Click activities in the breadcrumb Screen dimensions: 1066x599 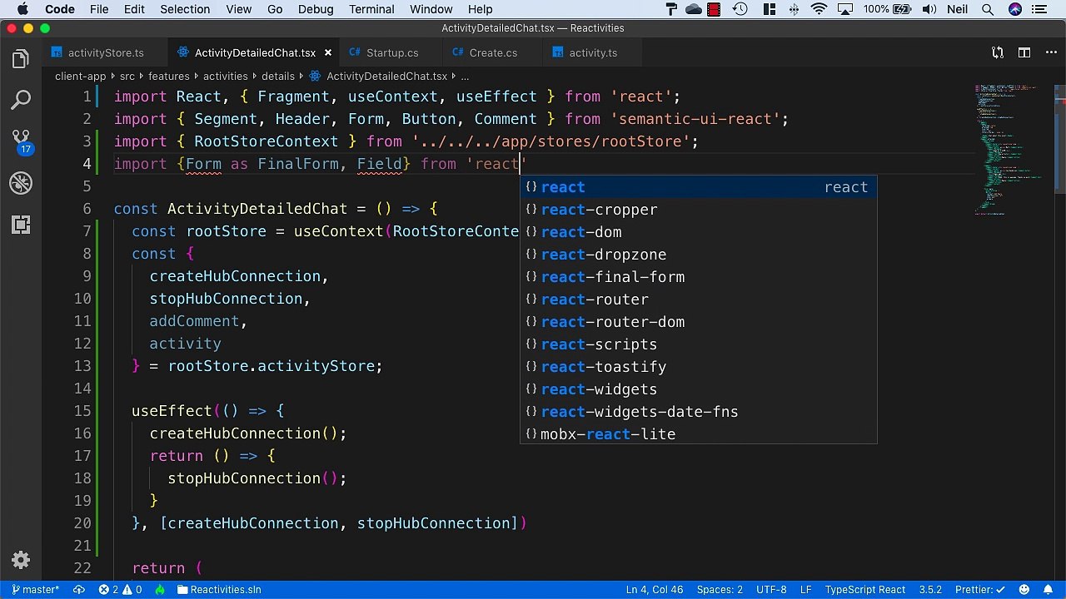coord(226,76)
